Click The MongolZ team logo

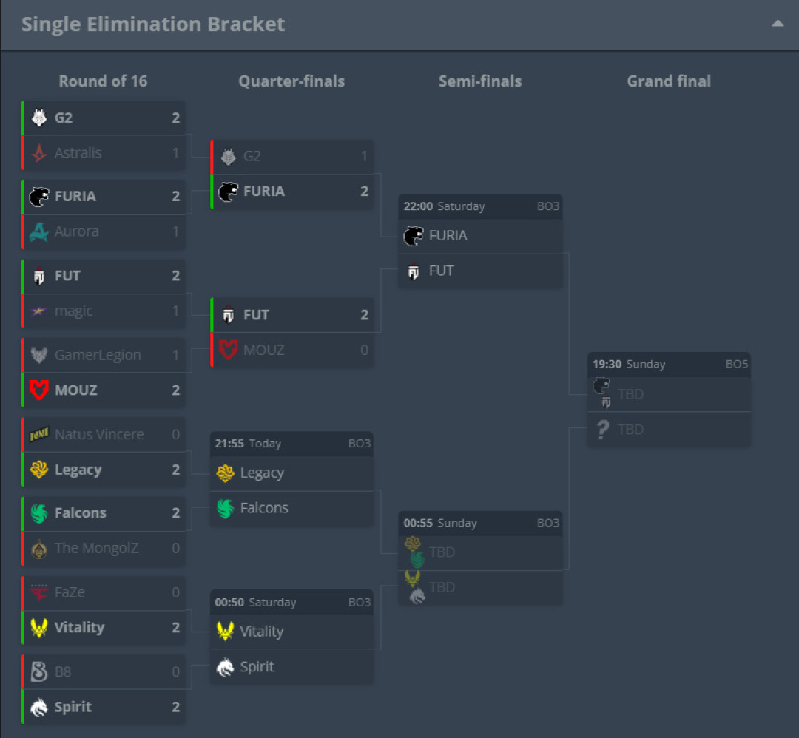tap(39, 549)
